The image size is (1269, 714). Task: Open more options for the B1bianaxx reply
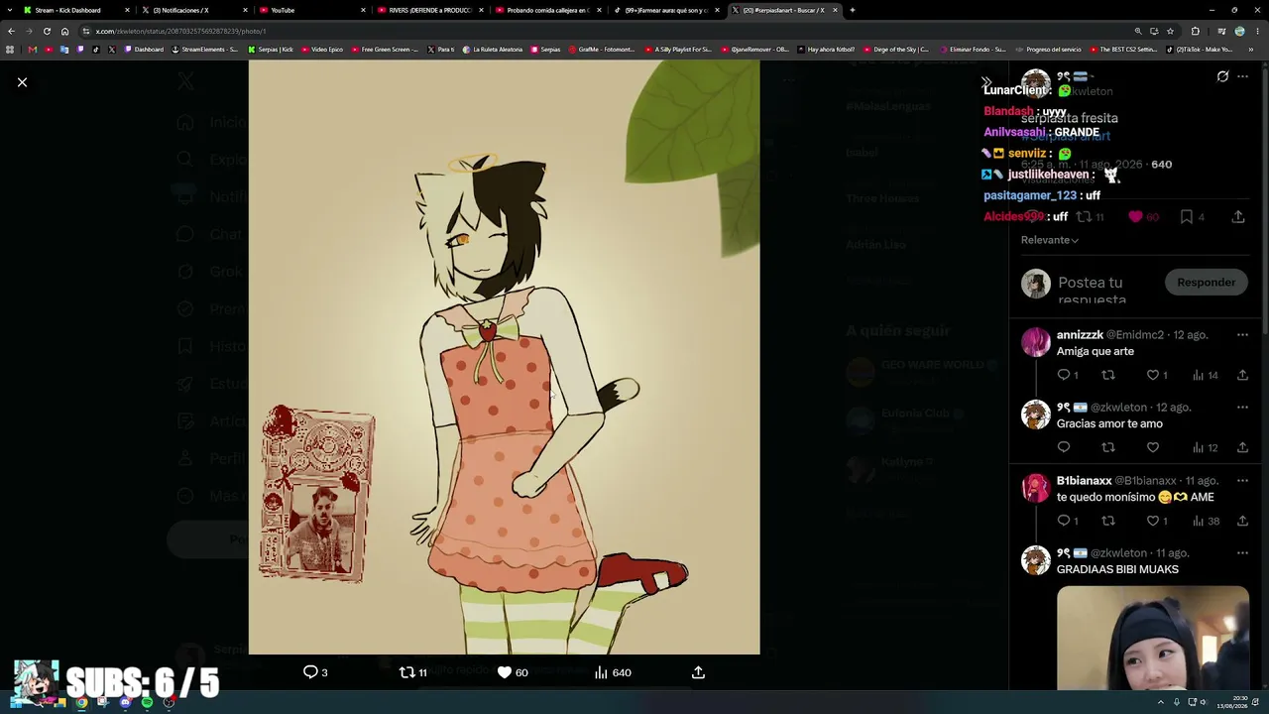click(x=1242, y=481)
